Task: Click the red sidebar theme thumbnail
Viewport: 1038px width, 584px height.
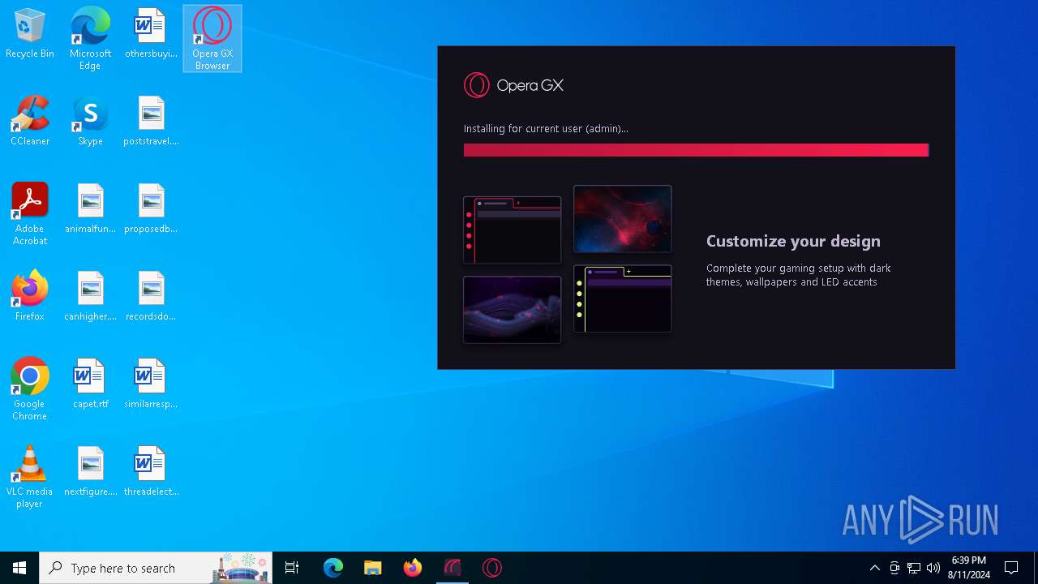Action: click(512, 230)
